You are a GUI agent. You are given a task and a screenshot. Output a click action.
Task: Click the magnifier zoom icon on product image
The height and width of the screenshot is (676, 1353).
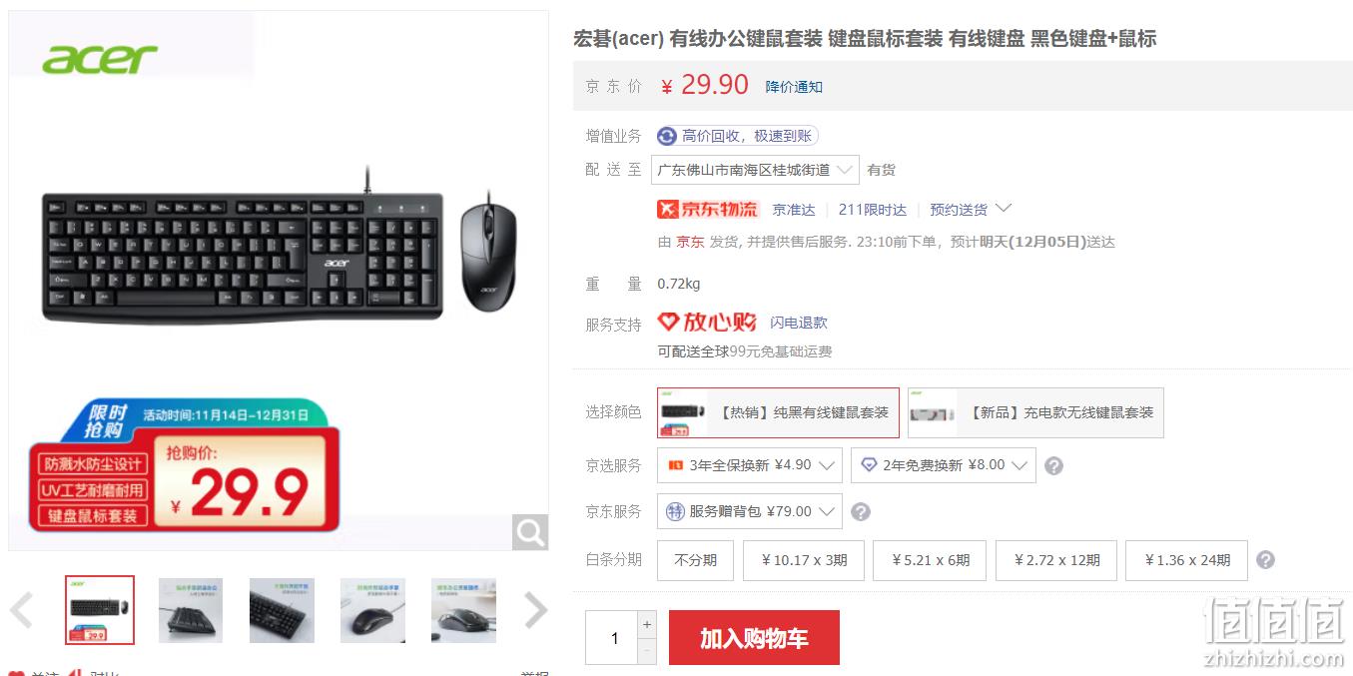530,532
